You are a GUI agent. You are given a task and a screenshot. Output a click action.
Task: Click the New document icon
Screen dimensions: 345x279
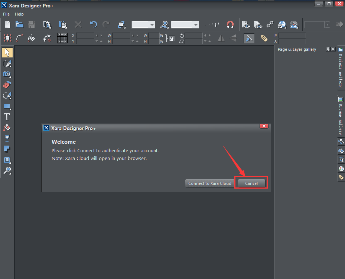[7, 24]
